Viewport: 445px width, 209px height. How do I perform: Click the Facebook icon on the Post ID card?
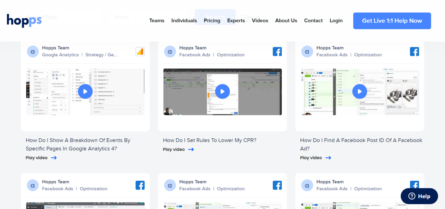[x=414, y=51]
